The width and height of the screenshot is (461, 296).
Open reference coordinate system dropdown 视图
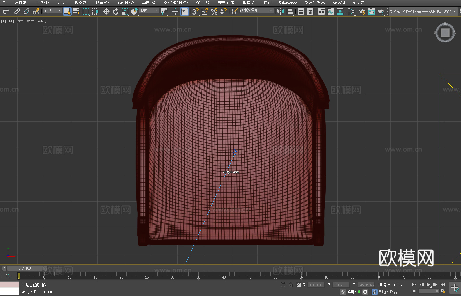pyautogui.click(x=149, y=10)
